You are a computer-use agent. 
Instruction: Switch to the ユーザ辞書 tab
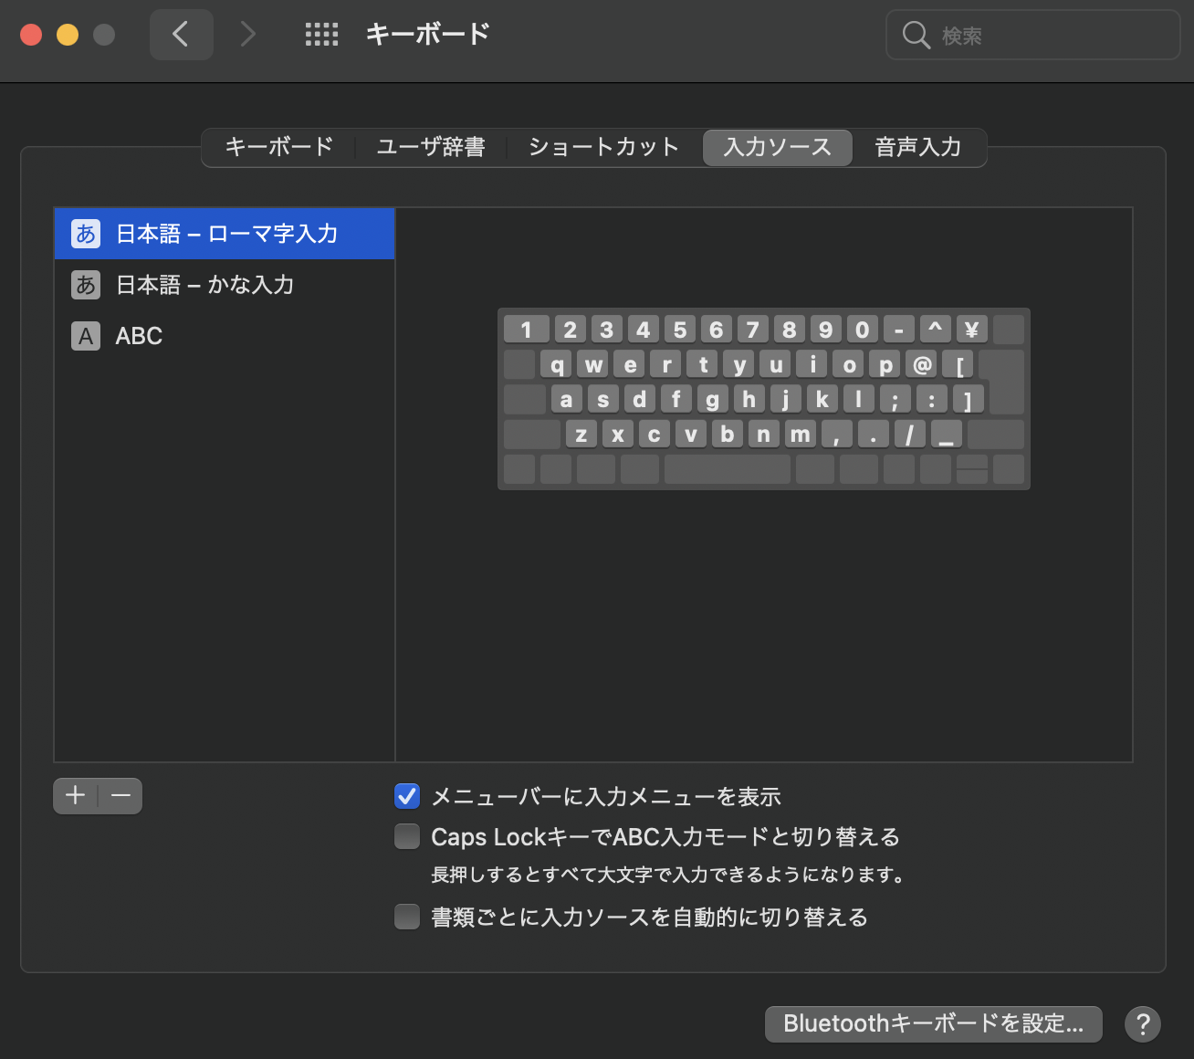click(431, 147)
